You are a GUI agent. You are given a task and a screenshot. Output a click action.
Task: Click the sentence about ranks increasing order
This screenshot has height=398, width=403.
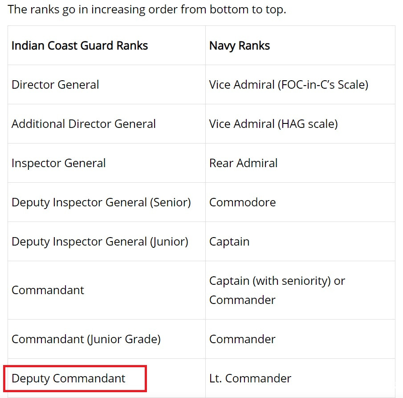coord(147,9)
